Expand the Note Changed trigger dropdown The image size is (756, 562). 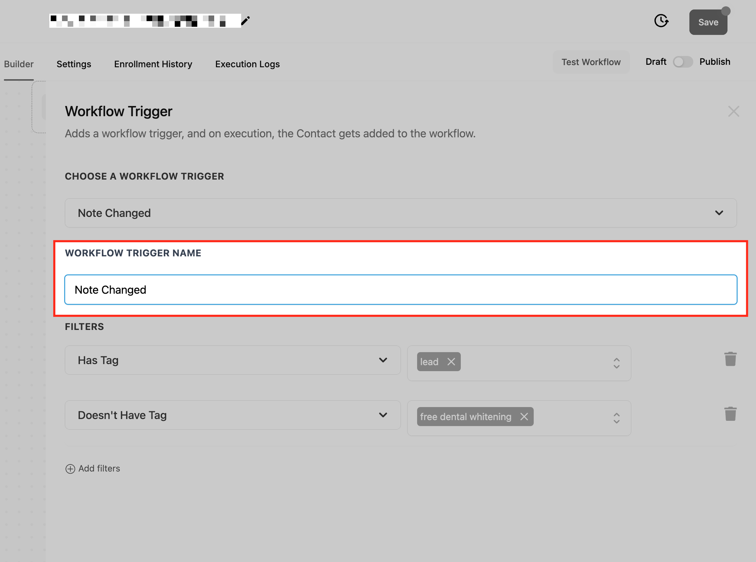(x=719, y=213)
